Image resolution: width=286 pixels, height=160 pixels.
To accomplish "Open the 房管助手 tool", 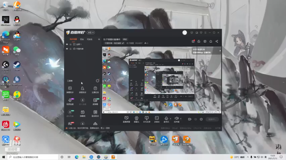I will coord(83,90).
